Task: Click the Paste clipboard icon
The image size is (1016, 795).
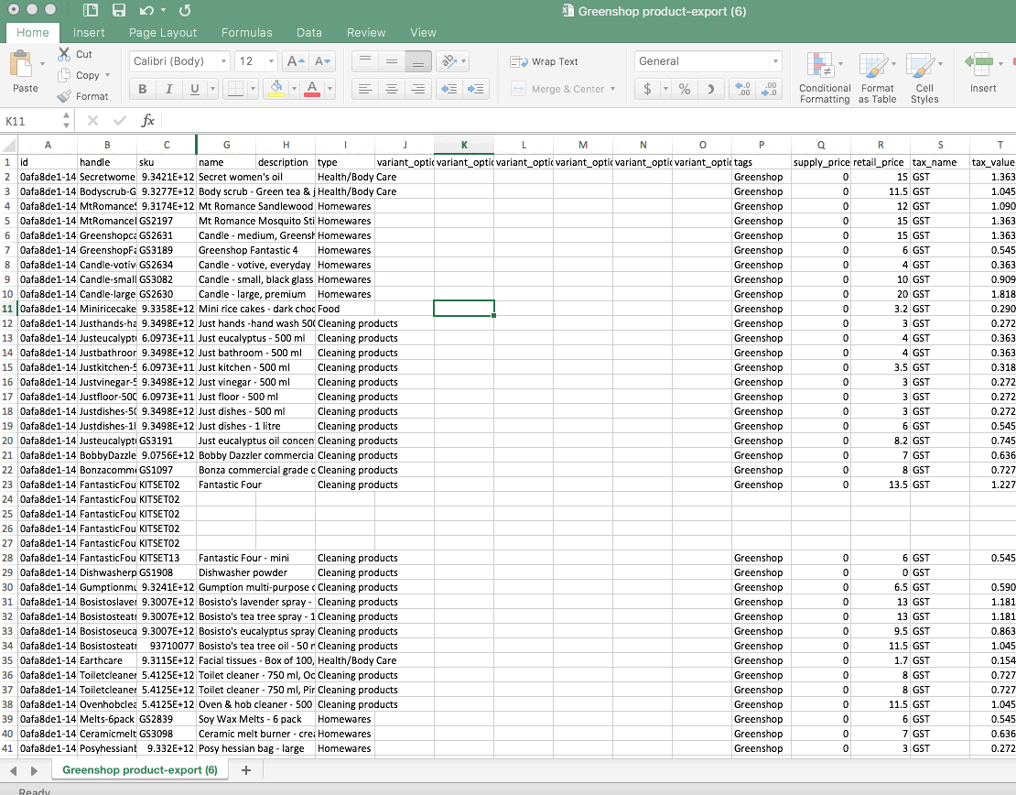Action: point(21,65)
